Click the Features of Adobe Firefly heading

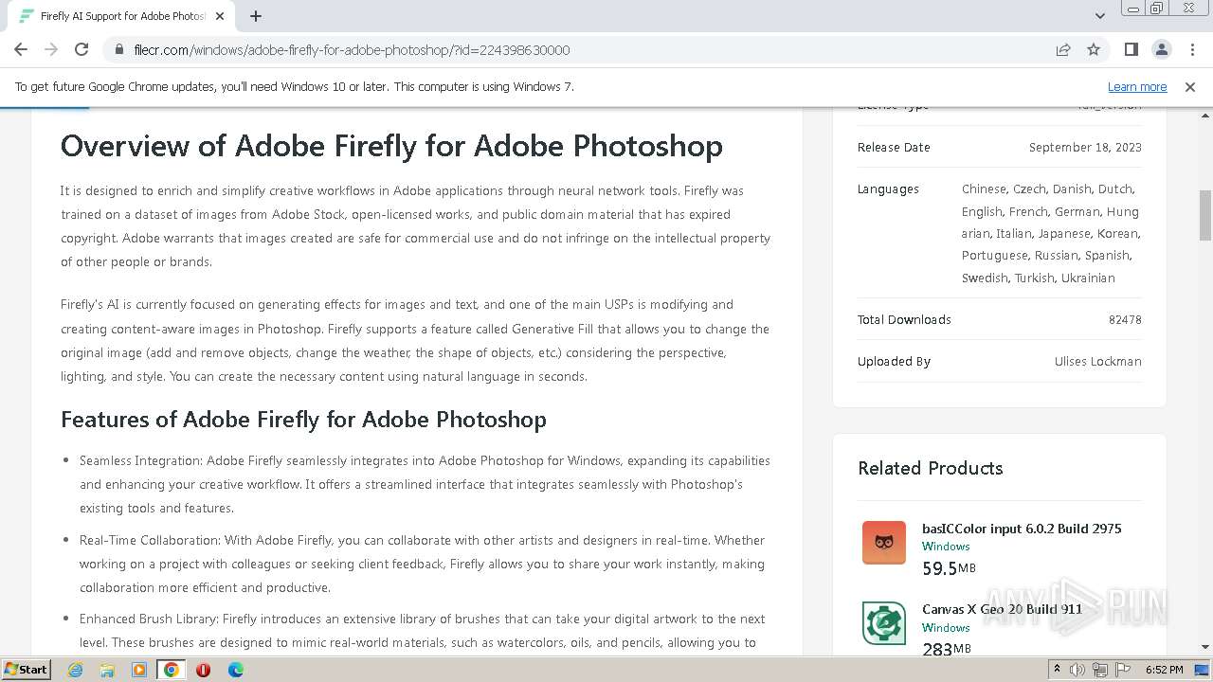pos(303,420)
